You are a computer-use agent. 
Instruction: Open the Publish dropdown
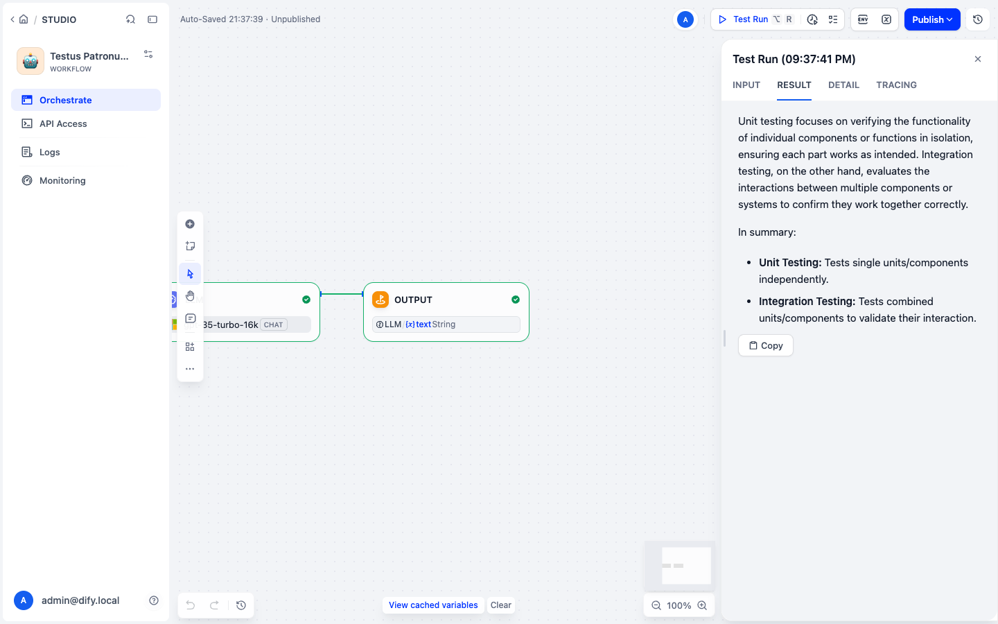(x=932, y=19)
